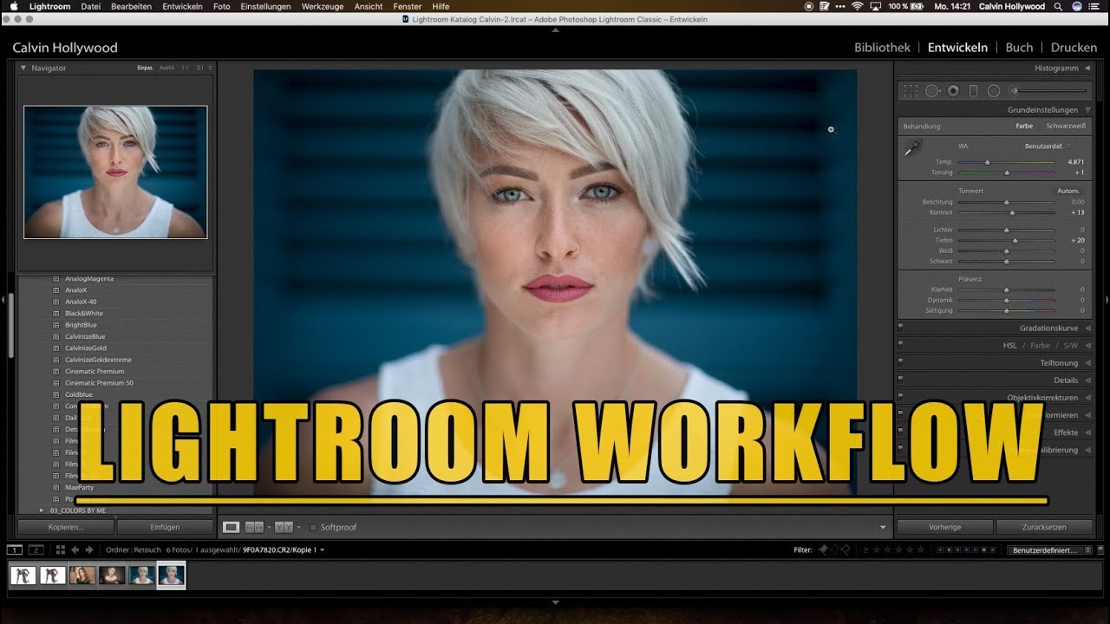
Task: Toggle Details panel on/off switch
Action: (x=900, y=380)
